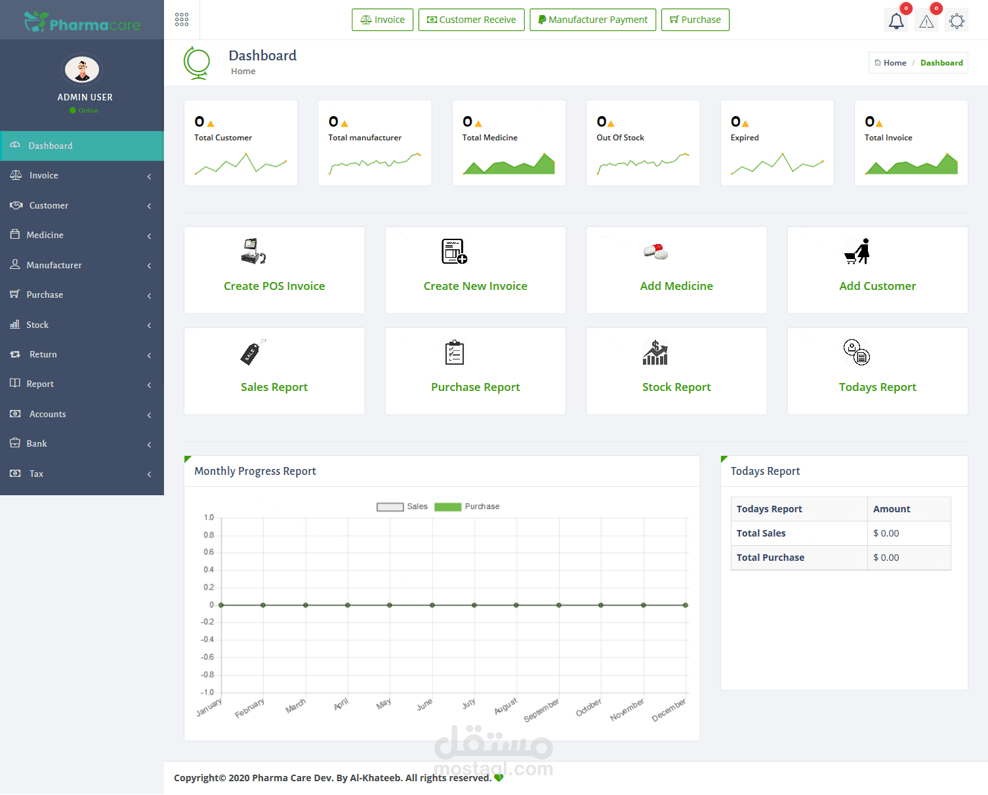
Task: Open the notifications bell icon
Action: (896, 21)
